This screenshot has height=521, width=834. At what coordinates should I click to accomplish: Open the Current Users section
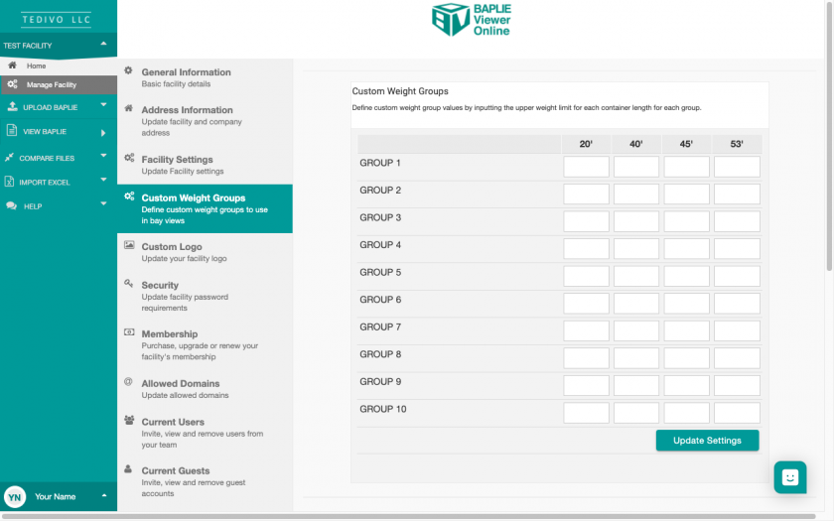pyautogui.click(x=205, y=433)
